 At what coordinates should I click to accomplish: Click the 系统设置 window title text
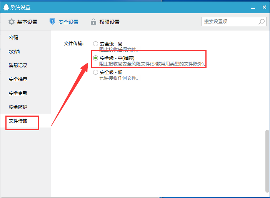click(20, 8)
